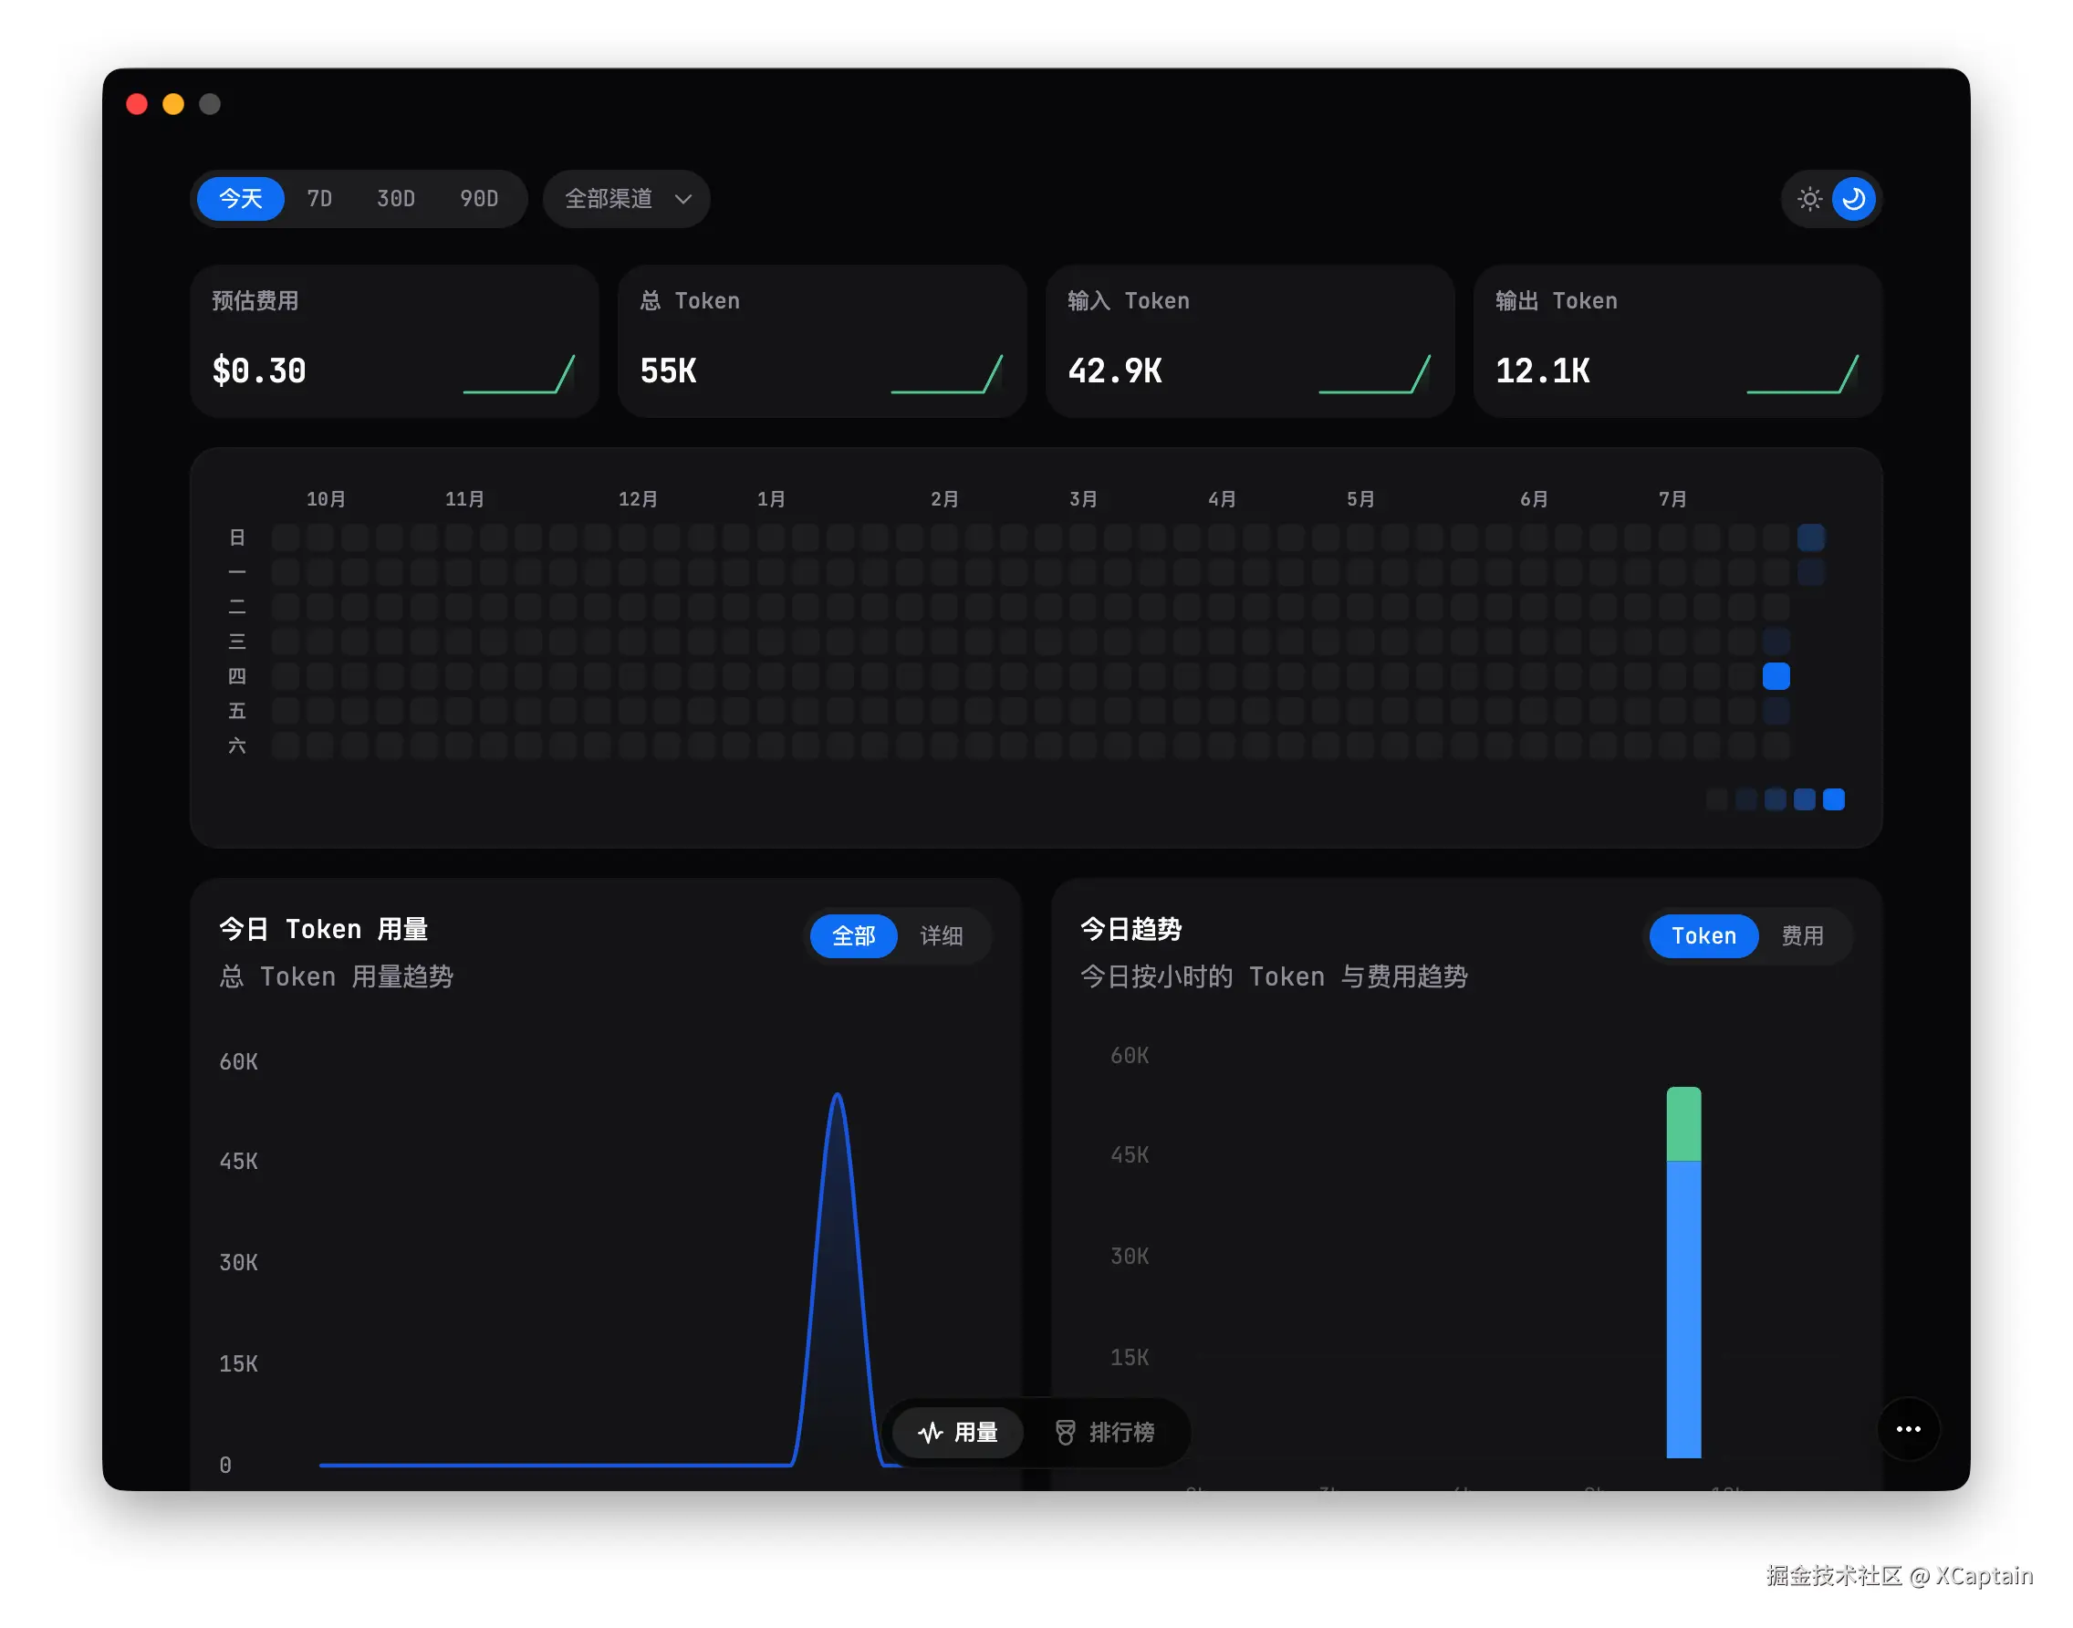The height and width of the screenshot is (1628, 2073).
Task: Select 全部 in 今日 Token 用量
Action: point(853,935)
